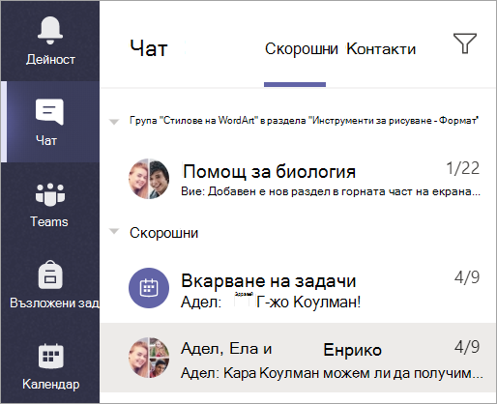The image size is (497, 404).
Task: Switch to the Контакти tab
Action: (x=381, y=49)
